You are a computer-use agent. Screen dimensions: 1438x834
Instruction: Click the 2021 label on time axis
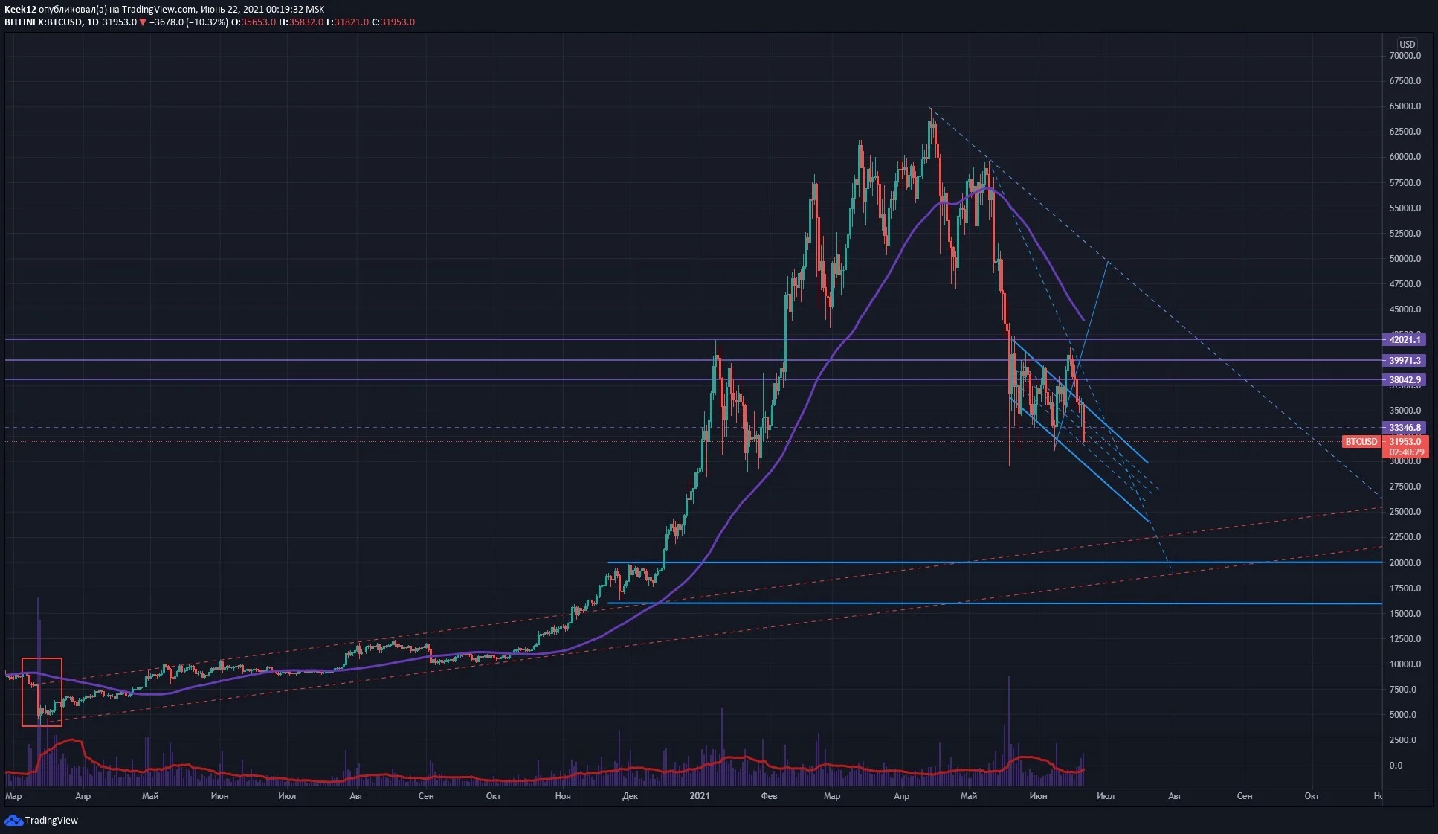click(x=700, y=795)
